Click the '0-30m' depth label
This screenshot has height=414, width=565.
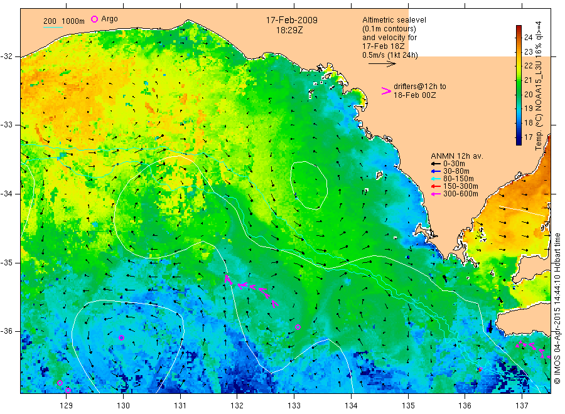click(x=454, y=164)
